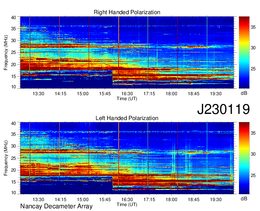Image resolution: width=260 pixels, height=211 pixels.
Task: Click the 30 MHz tick on Right Handed plot
Action: point(13,41)
